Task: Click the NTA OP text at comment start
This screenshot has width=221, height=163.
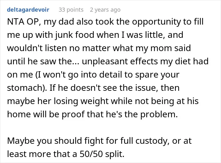Action: tap(24, 22)
